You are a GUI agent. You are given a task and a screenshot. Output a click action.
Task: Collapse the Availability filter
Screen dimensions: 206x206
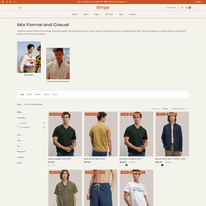point(31,118)
